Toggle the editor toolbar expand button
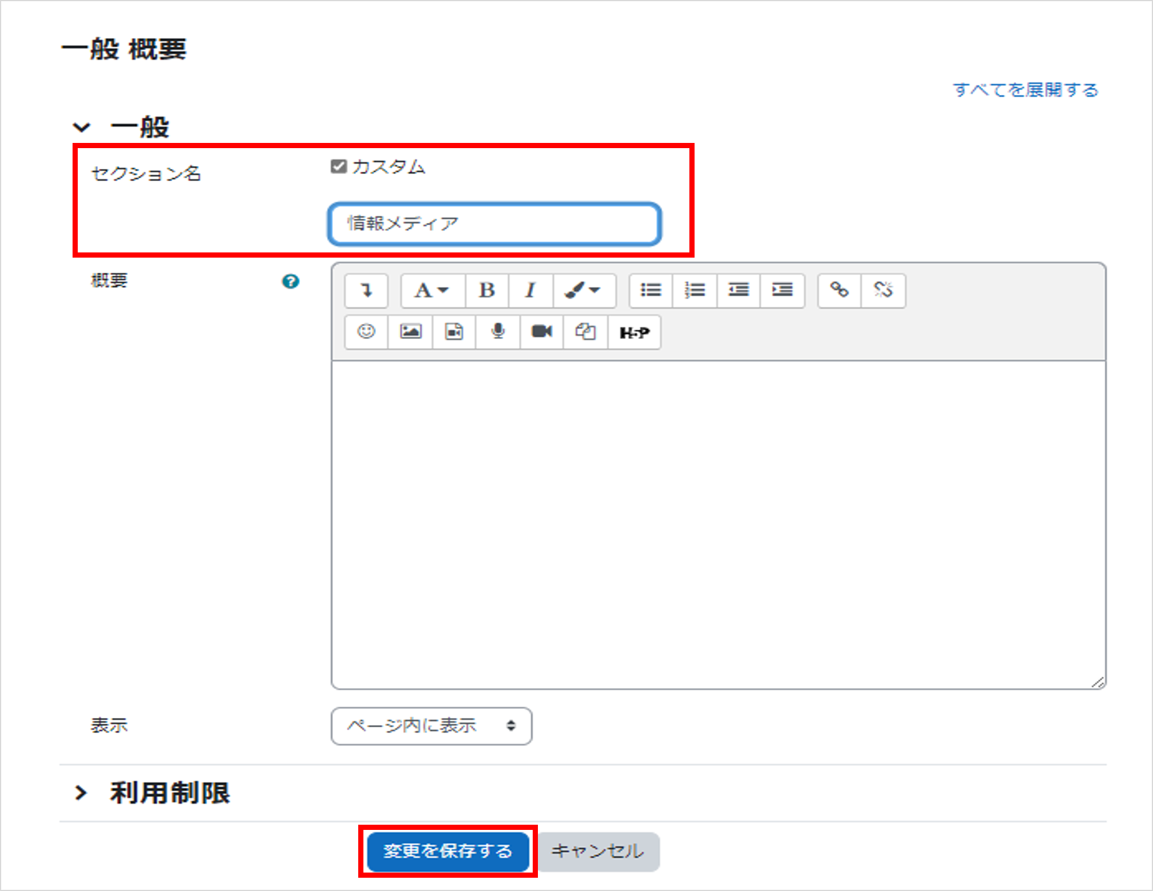 (x=366, y=290)
